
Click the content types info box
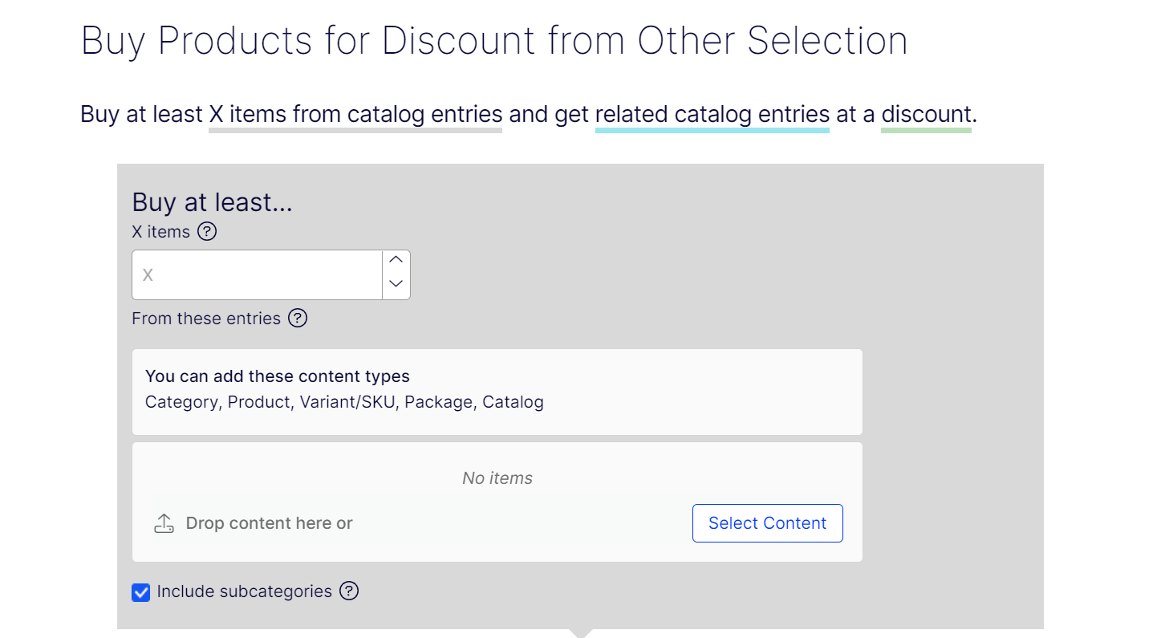pyautogui.click(x=497, y=392)
